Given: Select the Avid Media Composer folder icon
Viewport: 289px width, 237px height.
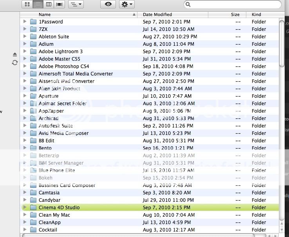Looking at the screenshot, I should (x=33, y=133).
